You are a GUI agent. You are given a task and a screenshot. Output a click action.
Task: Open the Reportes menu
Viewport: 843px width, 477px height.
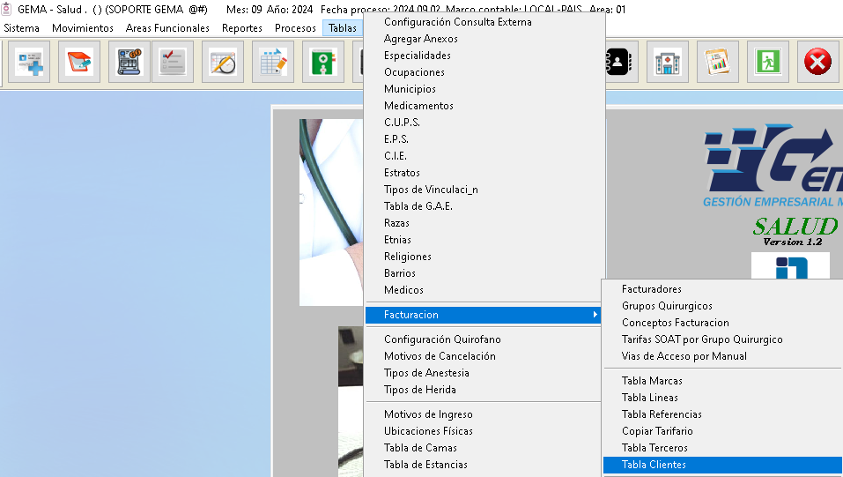coord(242,28)
